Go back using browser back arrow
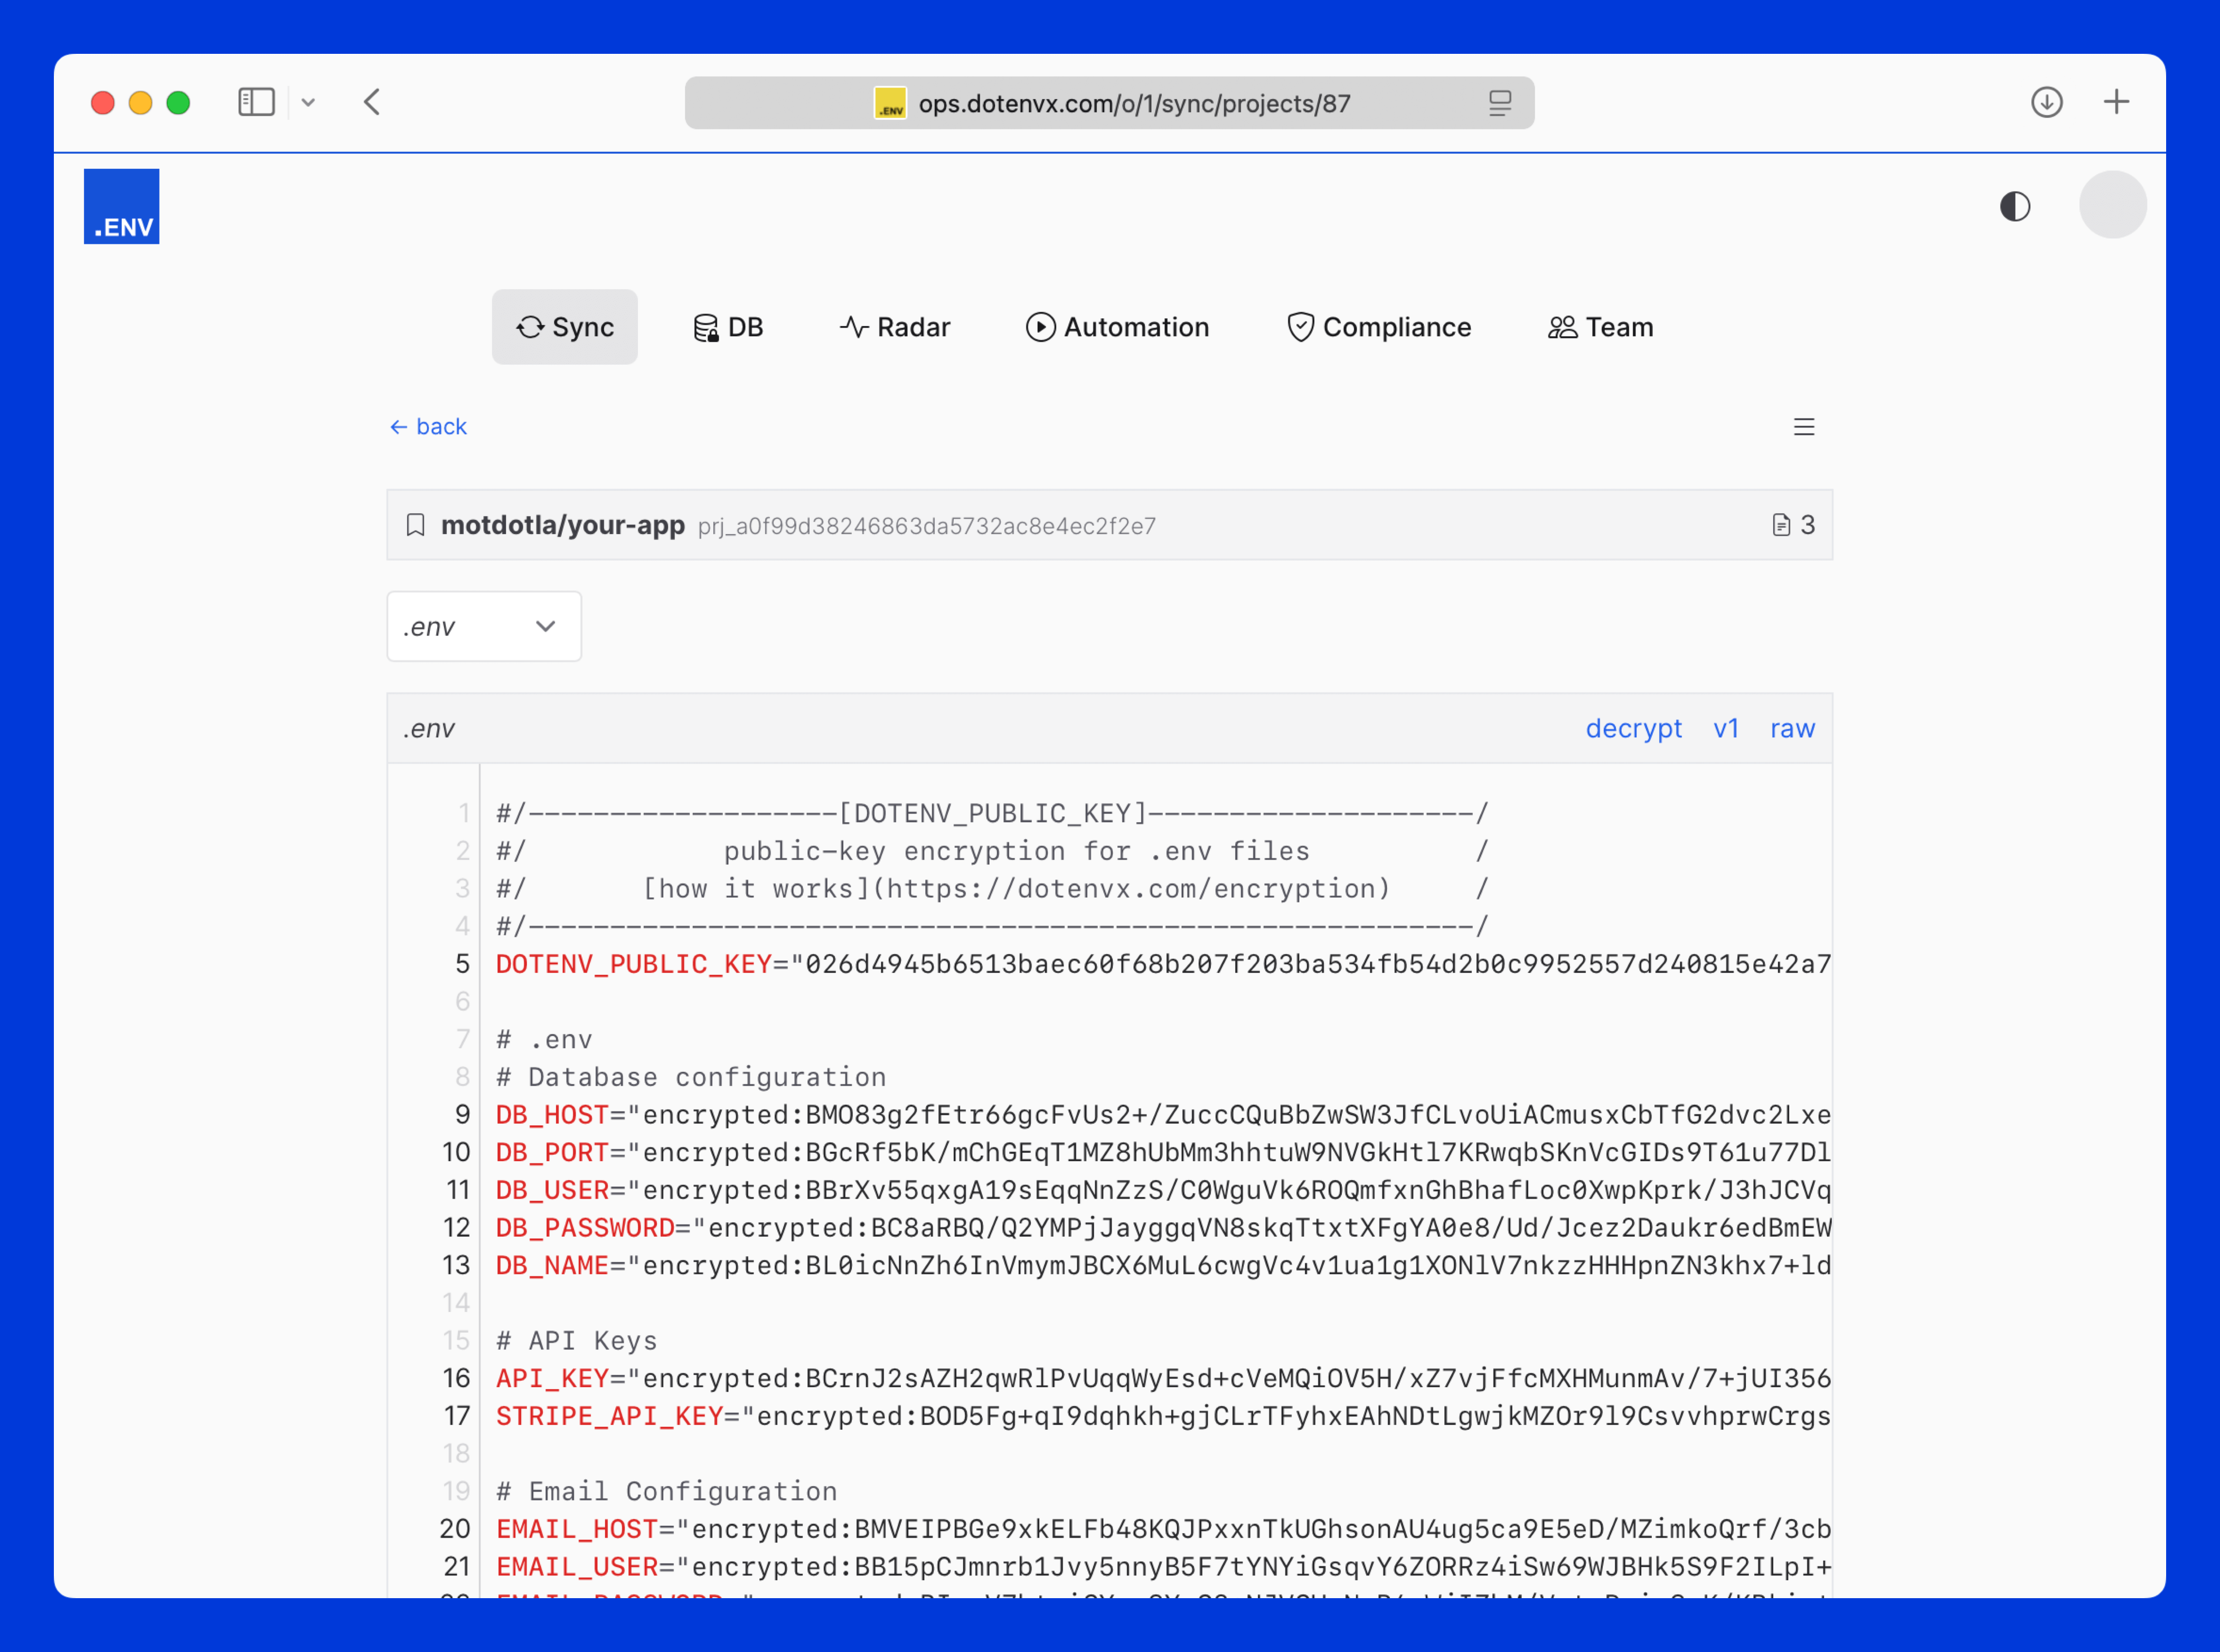This screenshot has width=2220, height=1652. (x=372, y=102)
